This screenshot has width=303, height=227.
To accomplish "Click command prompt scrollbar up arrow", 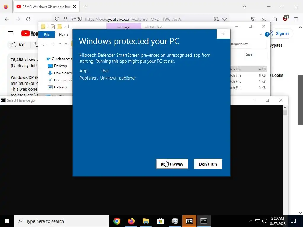I will click(x=285, y=108).
